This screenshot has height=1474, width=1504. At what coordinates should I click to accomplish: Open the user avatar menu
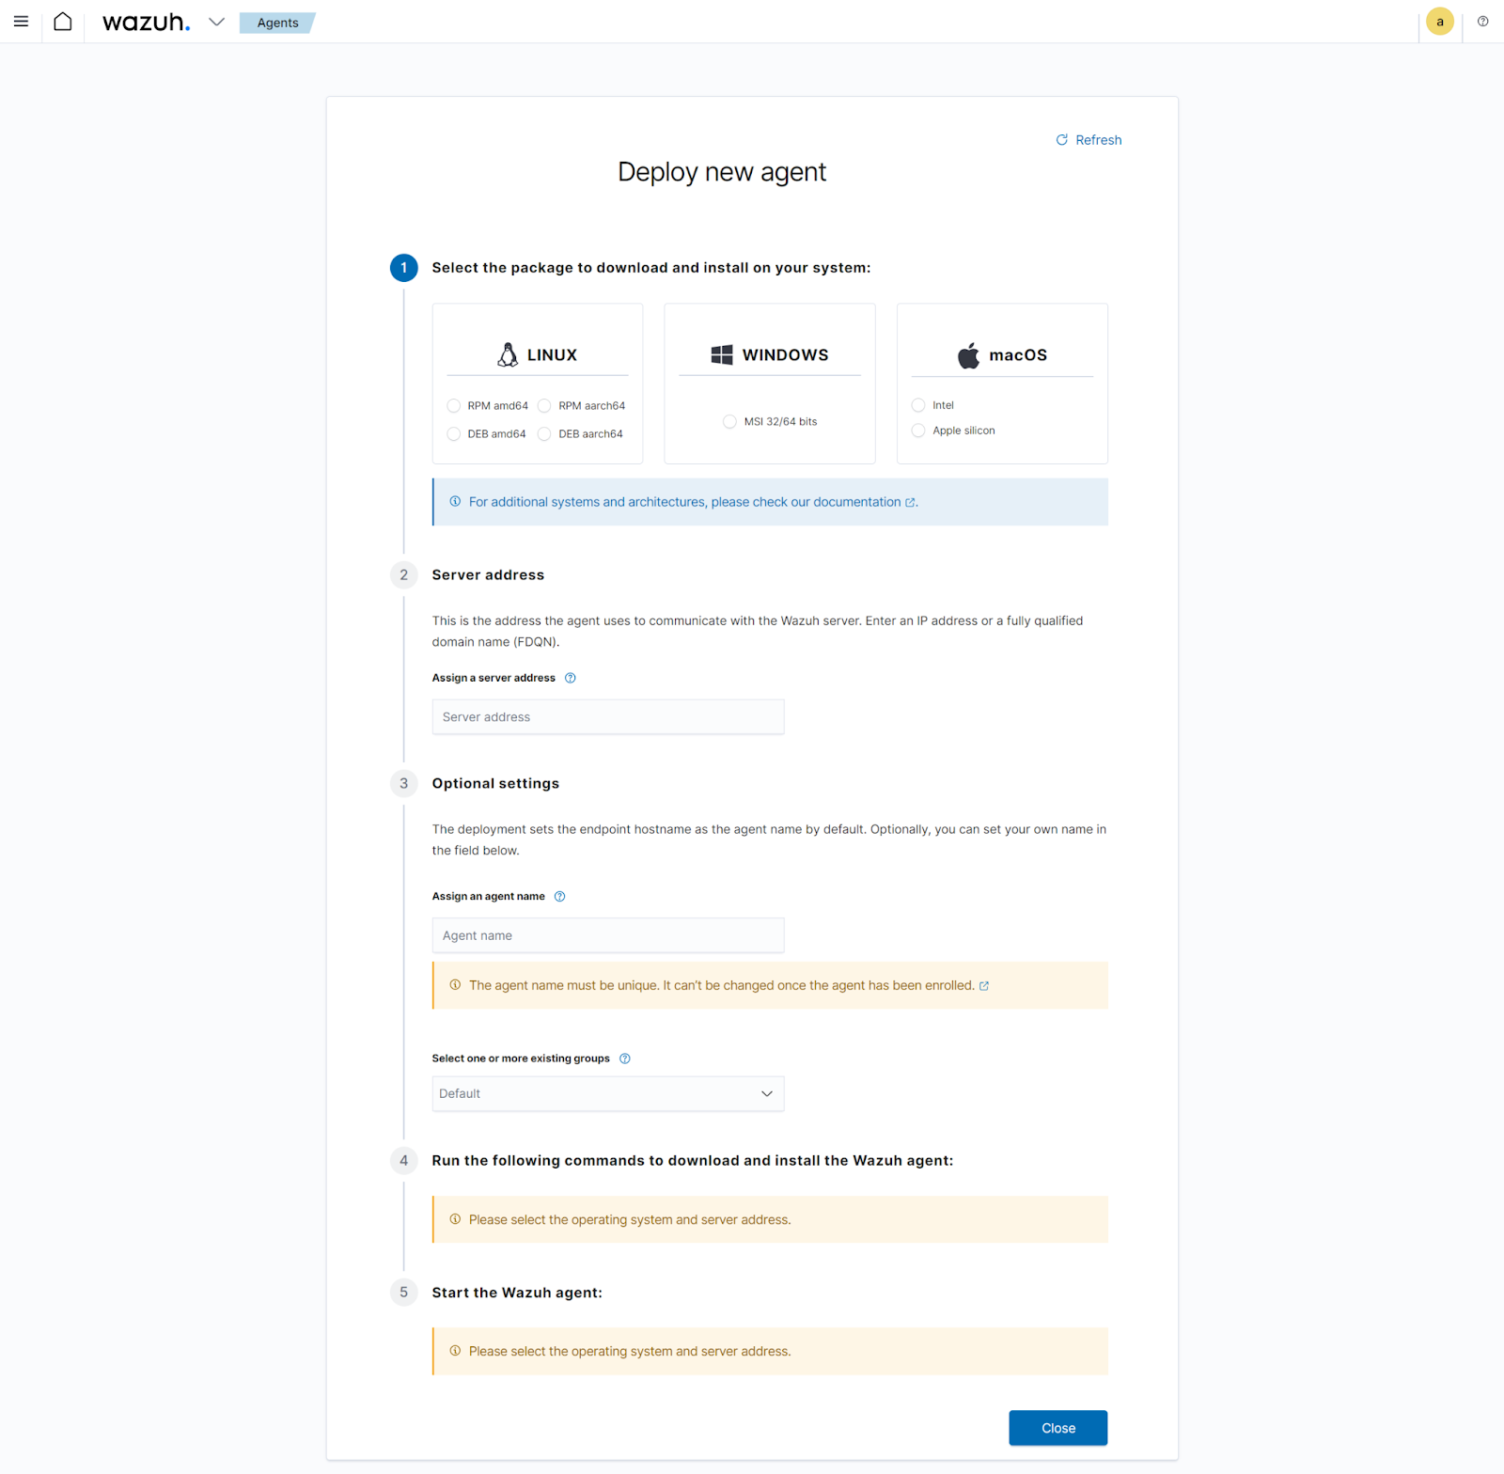[1439, 22]
